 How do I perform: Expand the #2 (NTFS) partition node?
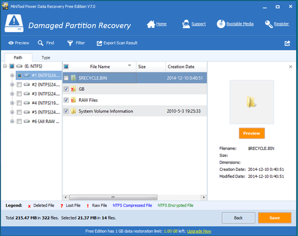[x=12, y=85]
